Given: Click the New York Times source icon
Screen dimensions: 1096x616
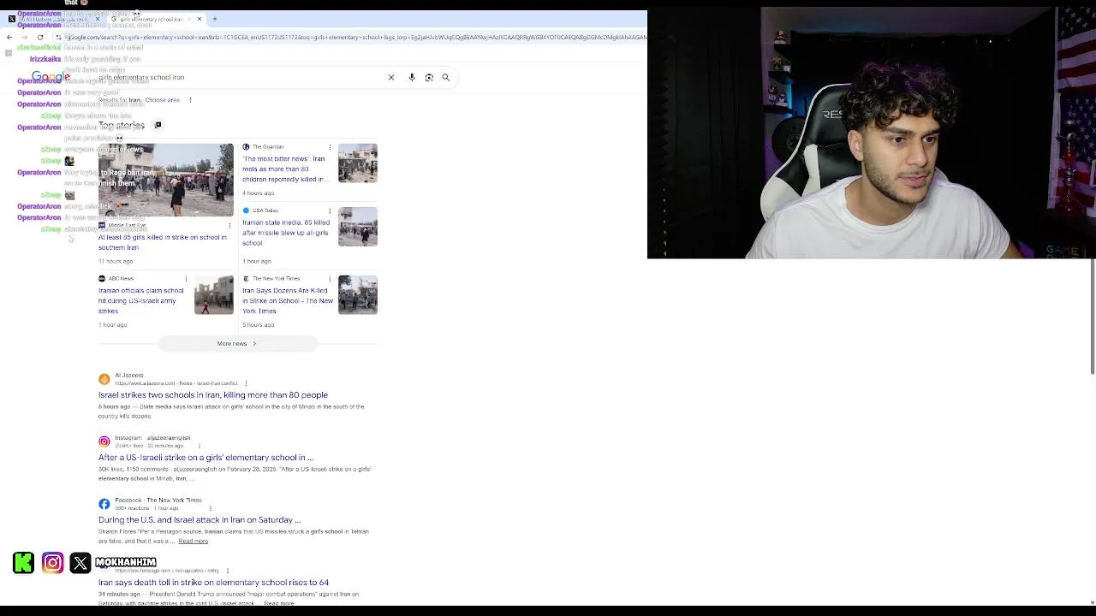Looking at the screenshot, I should click(246, 279).
